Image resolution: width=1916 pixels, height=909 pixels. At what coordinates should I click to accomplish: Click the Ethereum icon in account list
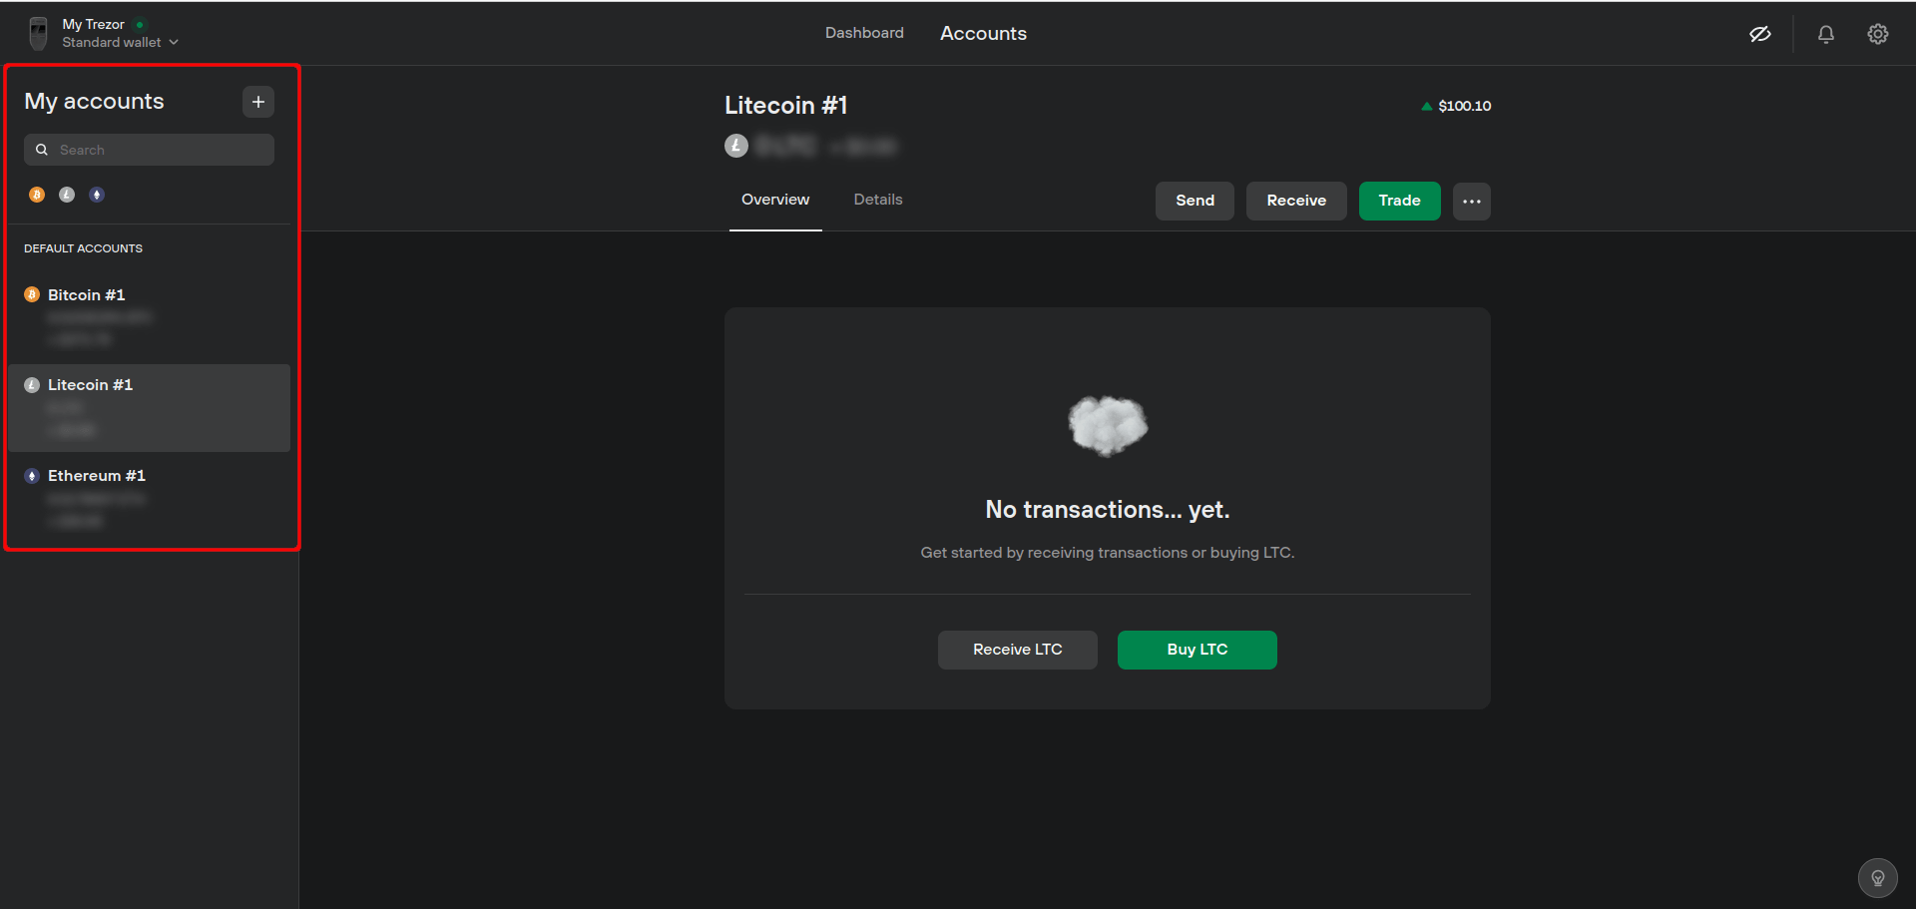point(32,476)
